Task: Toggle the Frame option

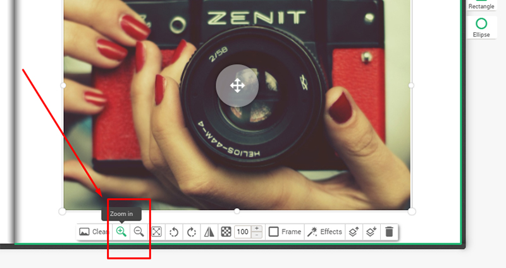Action: [285, 231]
